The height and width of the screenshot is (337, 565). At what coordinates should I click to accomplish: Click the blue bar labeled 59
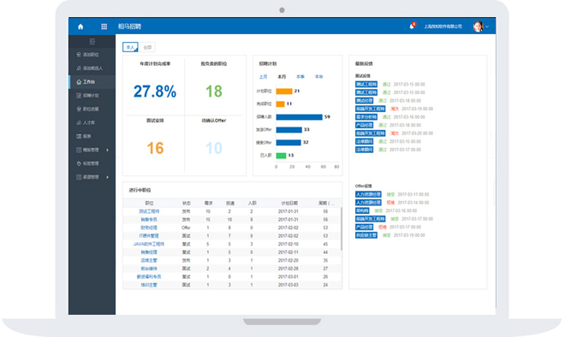pos(299,117)
